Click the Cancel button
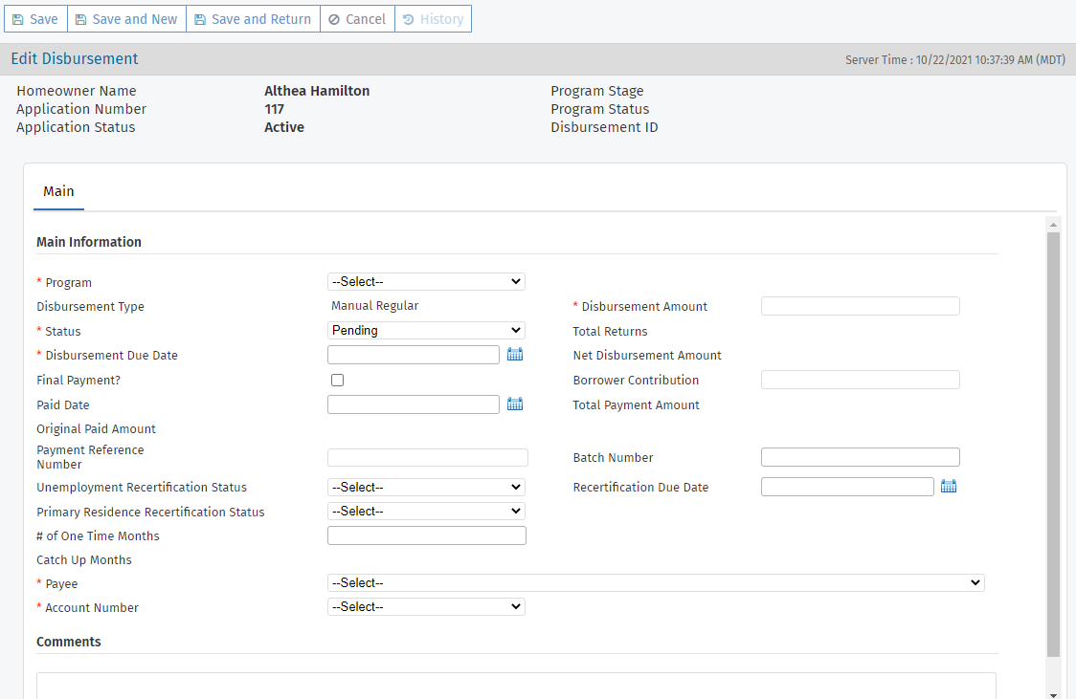This screenshot has width=1076, height=699. point(357,18)
